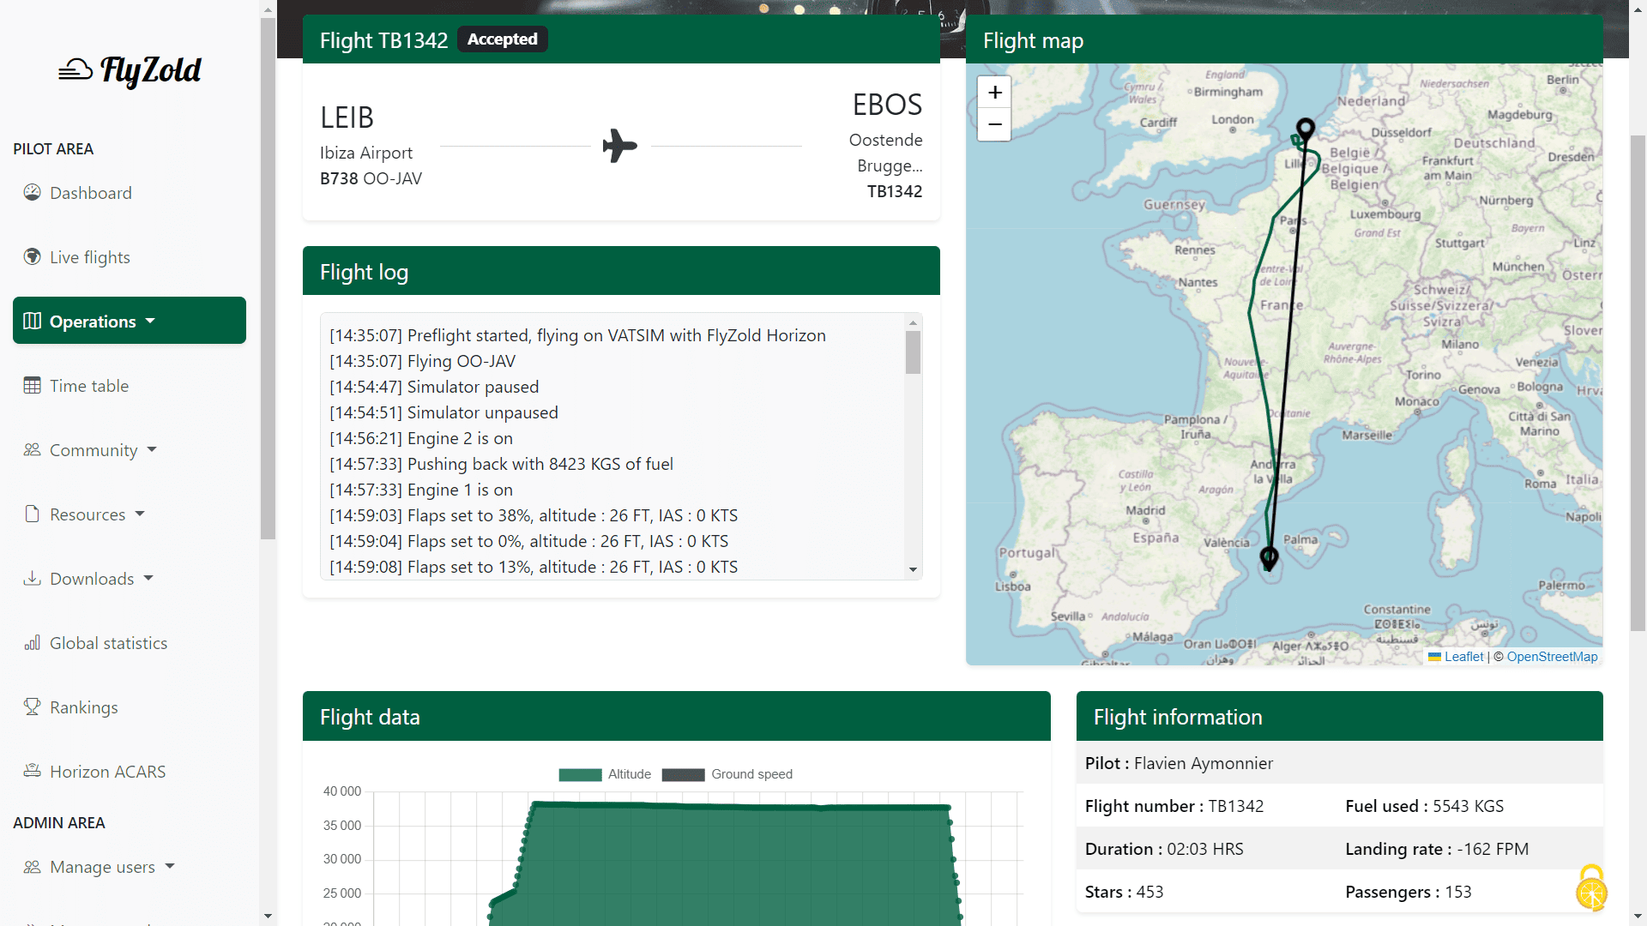1647x926 pixels.
Task: Click the zoom out button on flight map
Action: (x=995, y=124)
